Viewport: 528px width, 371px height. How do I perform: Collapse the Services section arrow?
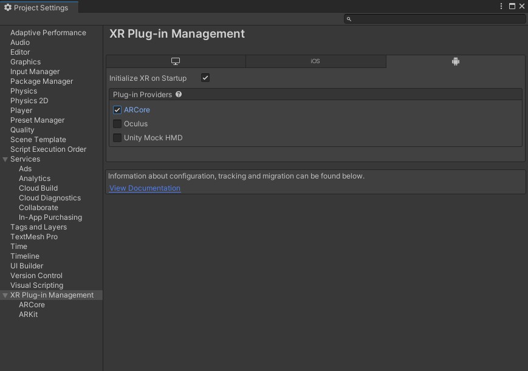click(5, 159)
